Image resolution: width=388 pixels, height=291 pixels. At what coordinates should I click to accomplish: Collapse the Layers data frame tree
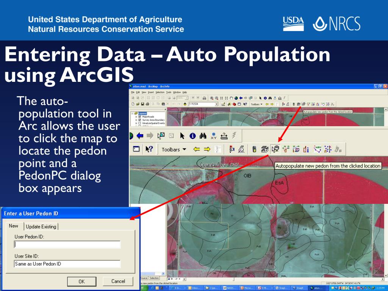(x=132, y=113)
